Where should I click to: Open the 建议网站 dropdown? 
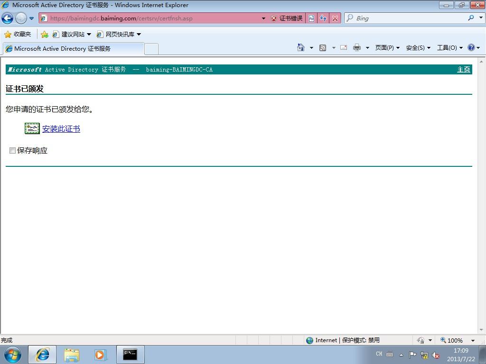click(x=72, y=34)
